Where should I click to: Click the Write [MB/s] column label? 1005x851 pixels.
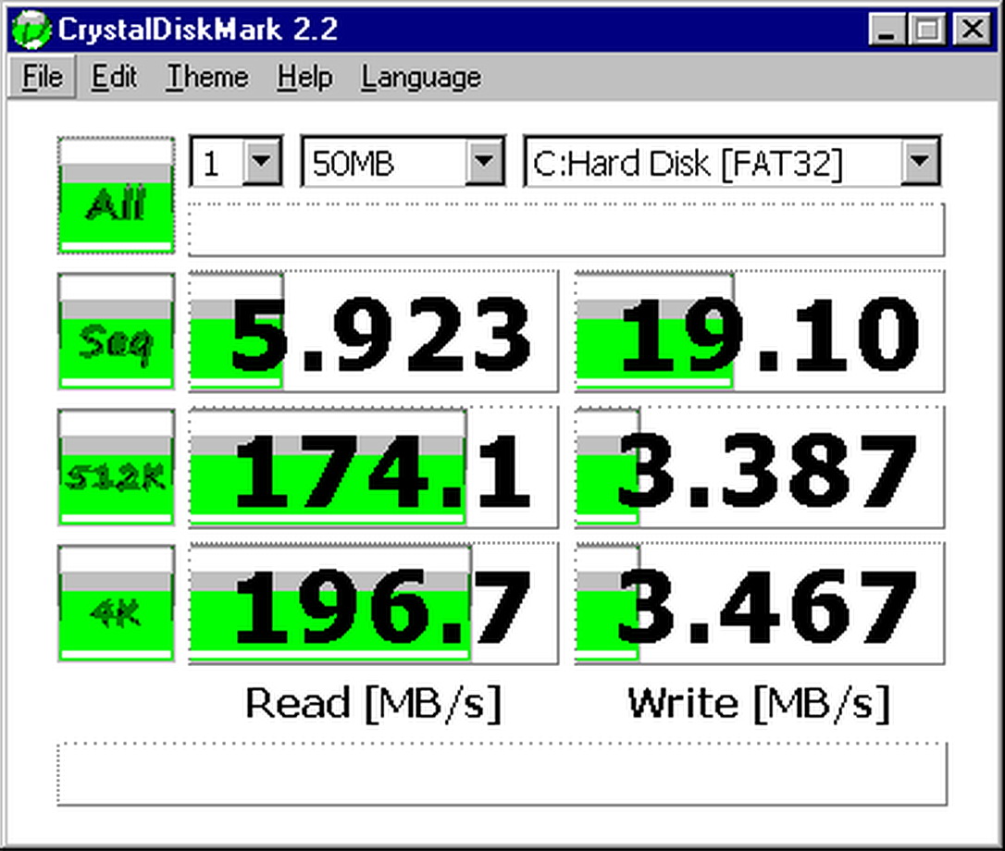point(760,704)
